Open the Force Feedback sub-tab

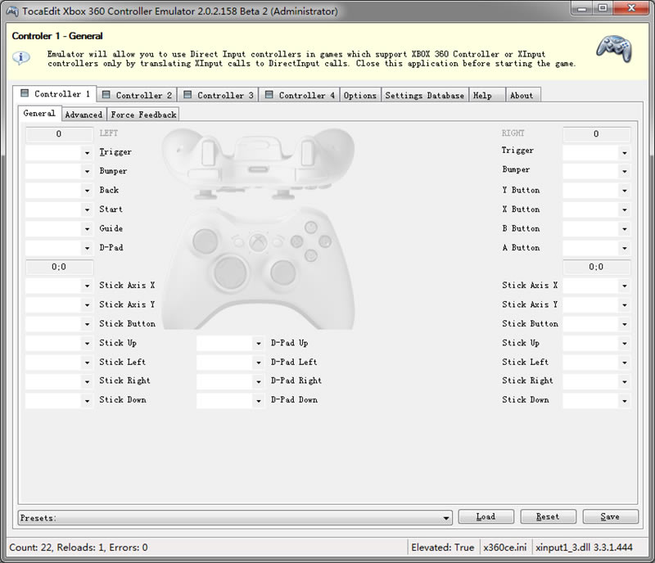[x=143, y=115]
